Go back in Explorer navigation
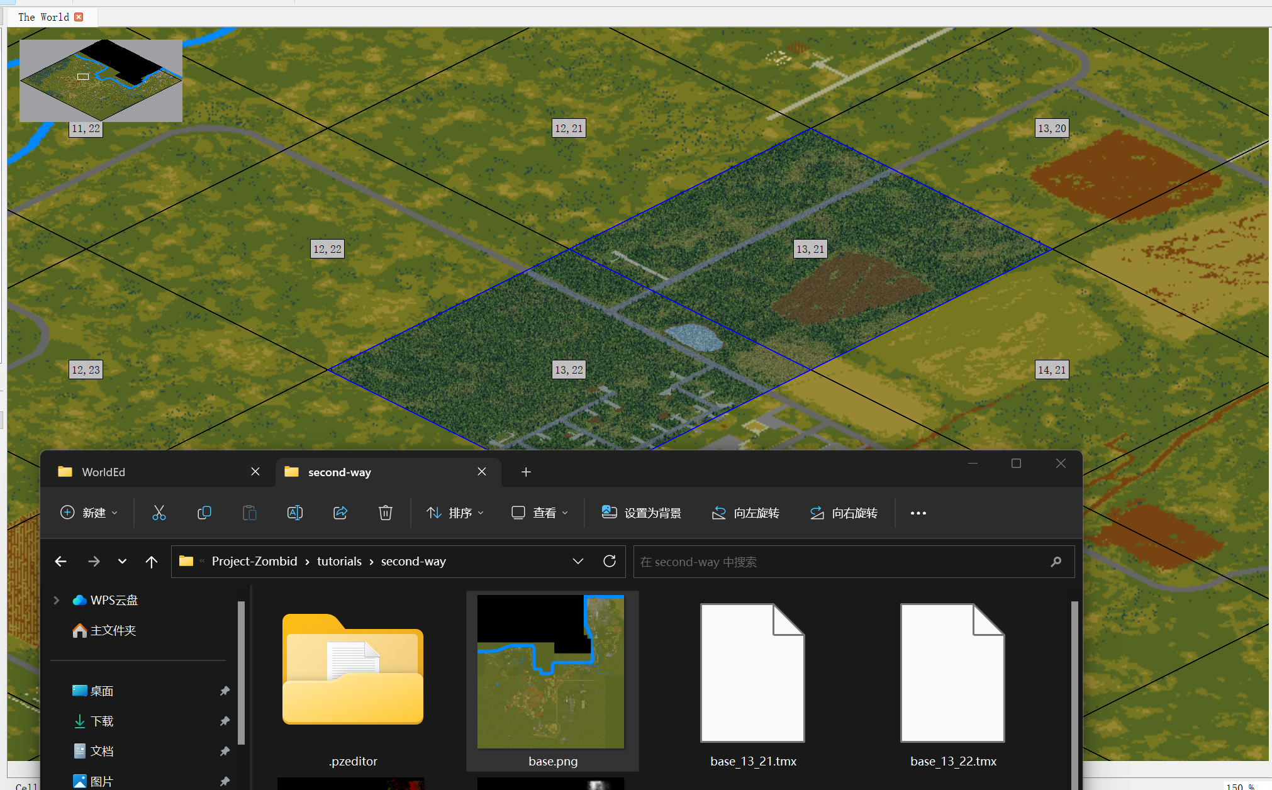The image size is (1272, 790). 60,561
